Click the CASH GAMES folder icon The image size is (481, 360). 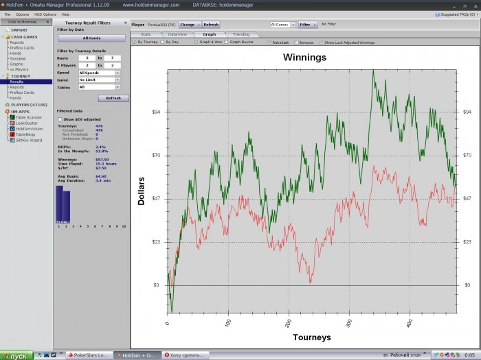coord(8,37)
